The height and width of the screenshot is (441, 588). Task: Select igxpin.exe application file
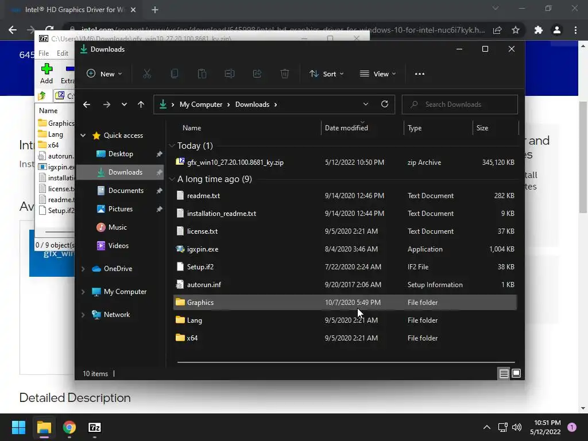tap(345, 249)
